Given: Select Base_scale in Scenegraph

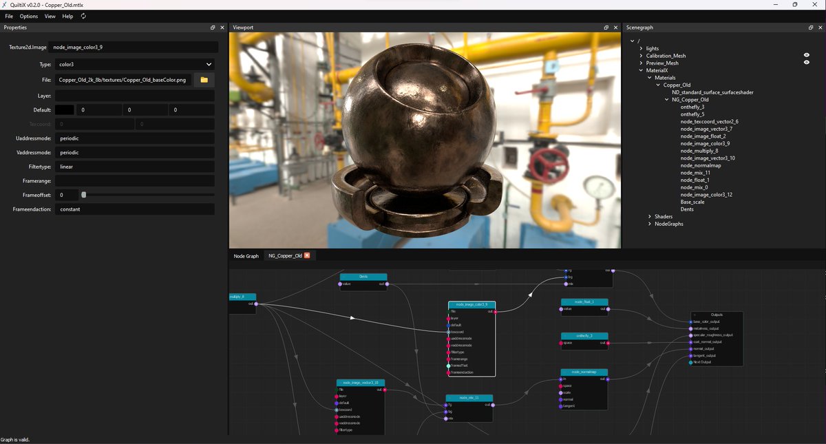Looking at the screenshot, I should (x=692, y=202).
